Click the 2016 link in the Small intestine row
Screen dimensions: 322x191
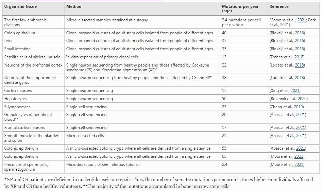(299, 49)
